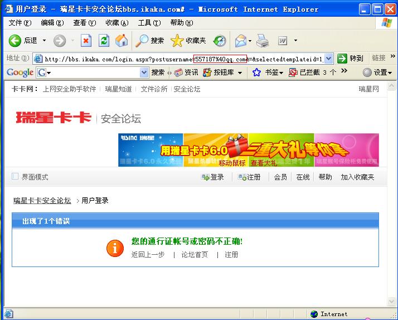This screenshot has width=398, height=320.
Task: Click the register (注册) icon in the forum nav
Action: click(x=242, y=177)
